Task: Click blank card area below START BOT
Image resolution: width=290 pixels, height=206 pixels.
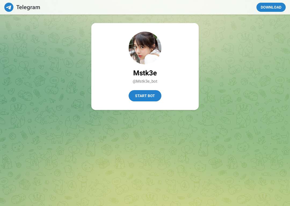Action: tap(145, 106)
